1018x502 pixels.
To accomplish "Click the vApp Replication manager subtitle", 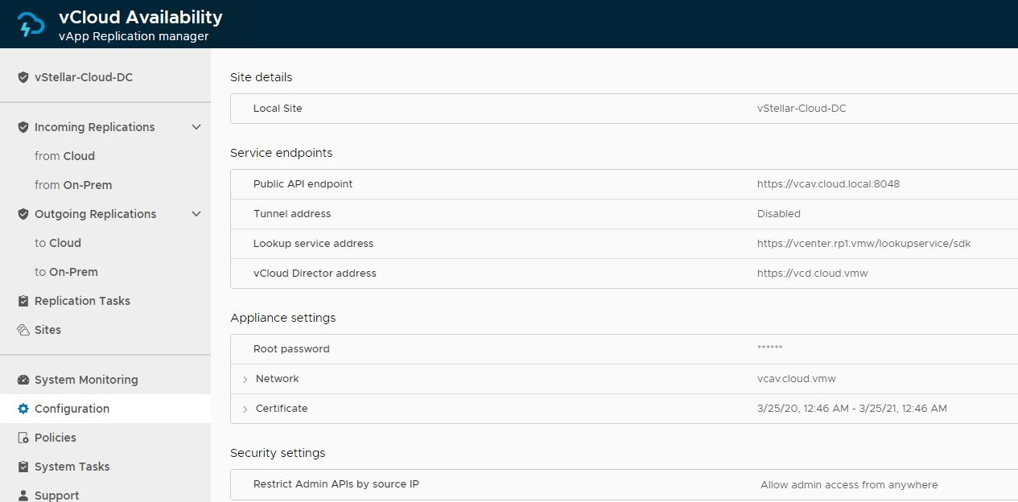I will point(134,36).
